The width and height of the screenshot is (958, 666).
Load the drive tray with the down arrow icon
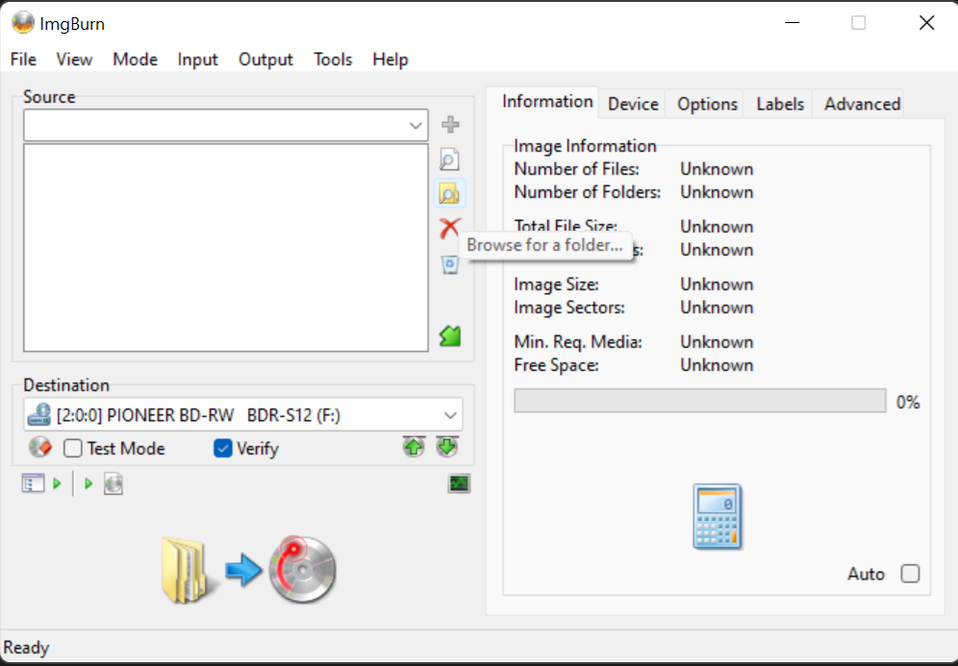[447, 447]
